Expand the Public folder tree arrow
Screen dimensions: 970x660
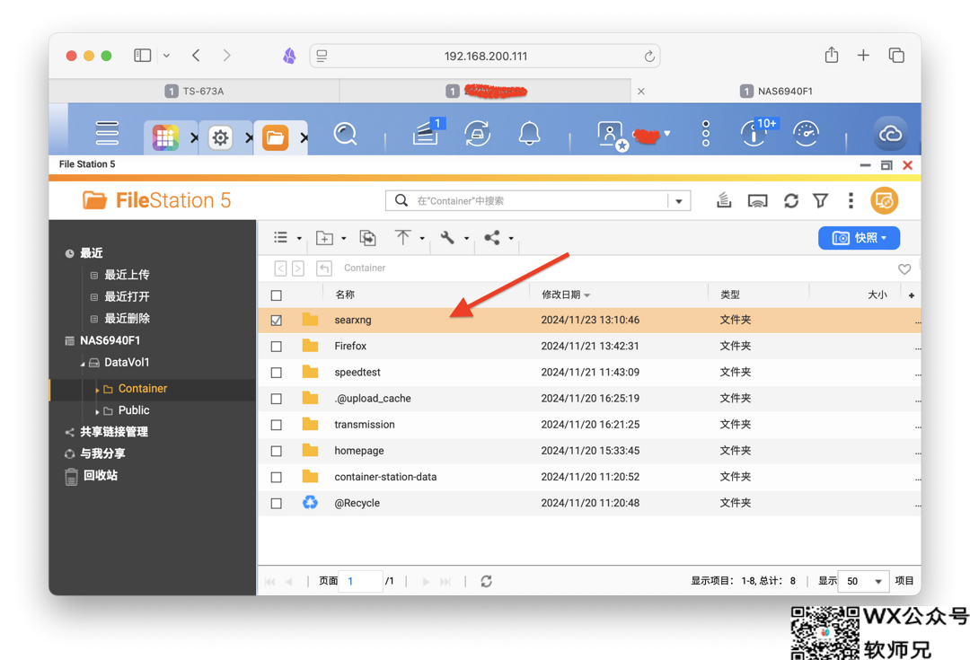click(x=97, y=411)
